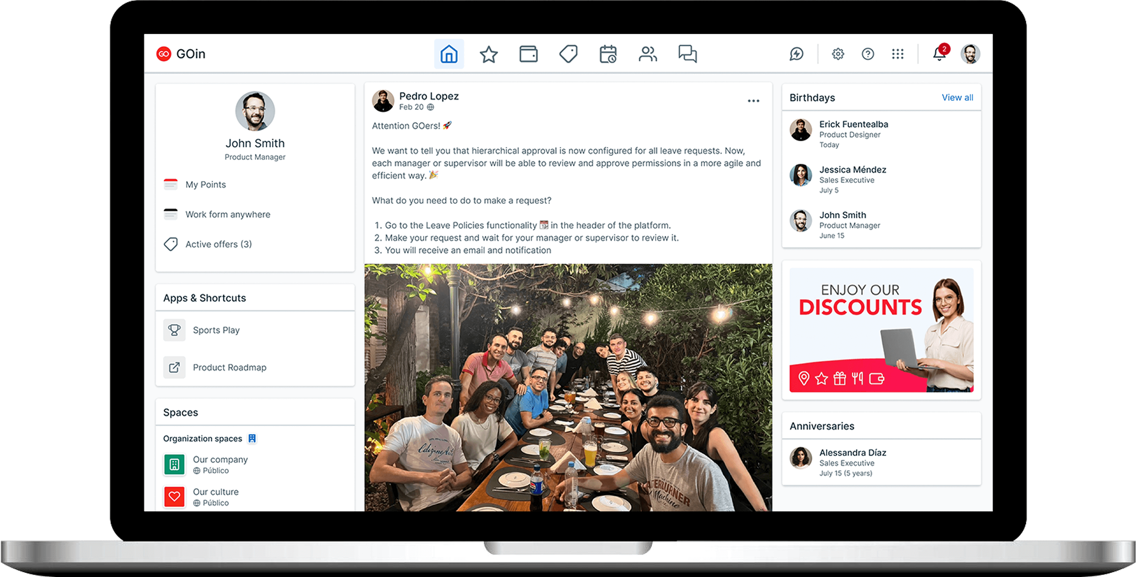Click the help question mark icon
This screenshot has height=577, width=1137.
point(868,54)
